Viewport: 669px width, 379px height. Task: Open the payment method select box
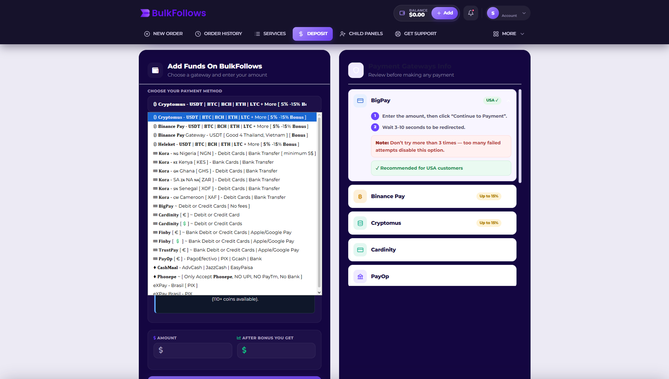coord(234,104)
